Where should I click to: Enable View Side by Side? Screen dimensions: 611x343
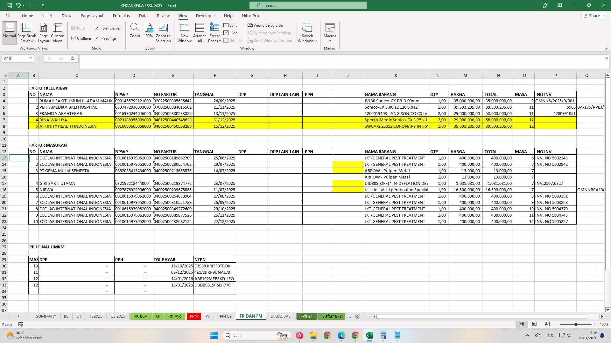(x=266, y=25)
